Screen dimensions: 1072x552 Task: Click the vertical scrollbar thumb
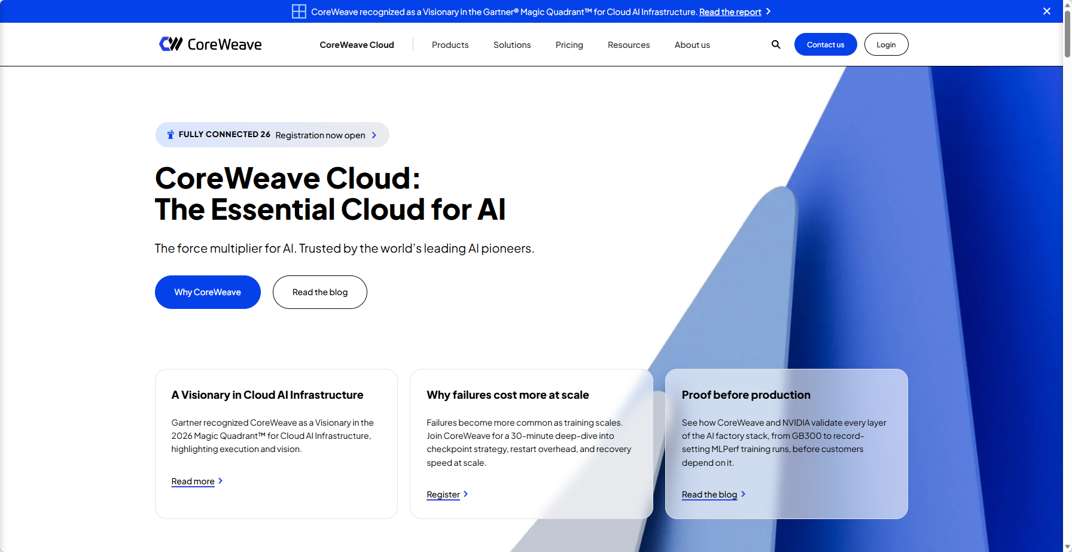pyautogui.click(x=1067, y=34)
